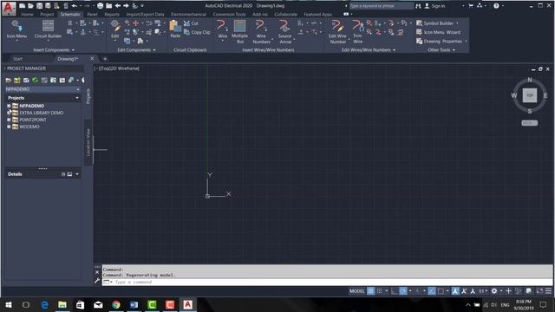Click the Edit component tool
Screen dimensions: 555x312
pos(115,29)
